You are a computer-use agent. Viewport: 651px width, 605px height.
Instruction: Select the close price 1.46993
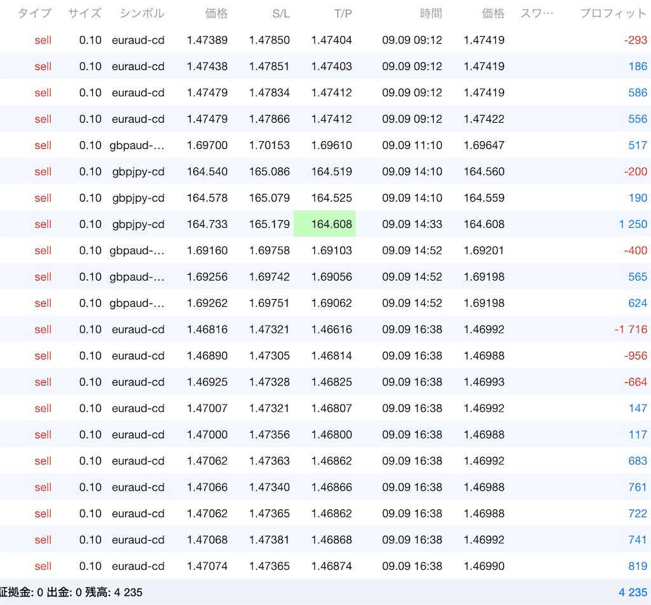pos(484,382)
